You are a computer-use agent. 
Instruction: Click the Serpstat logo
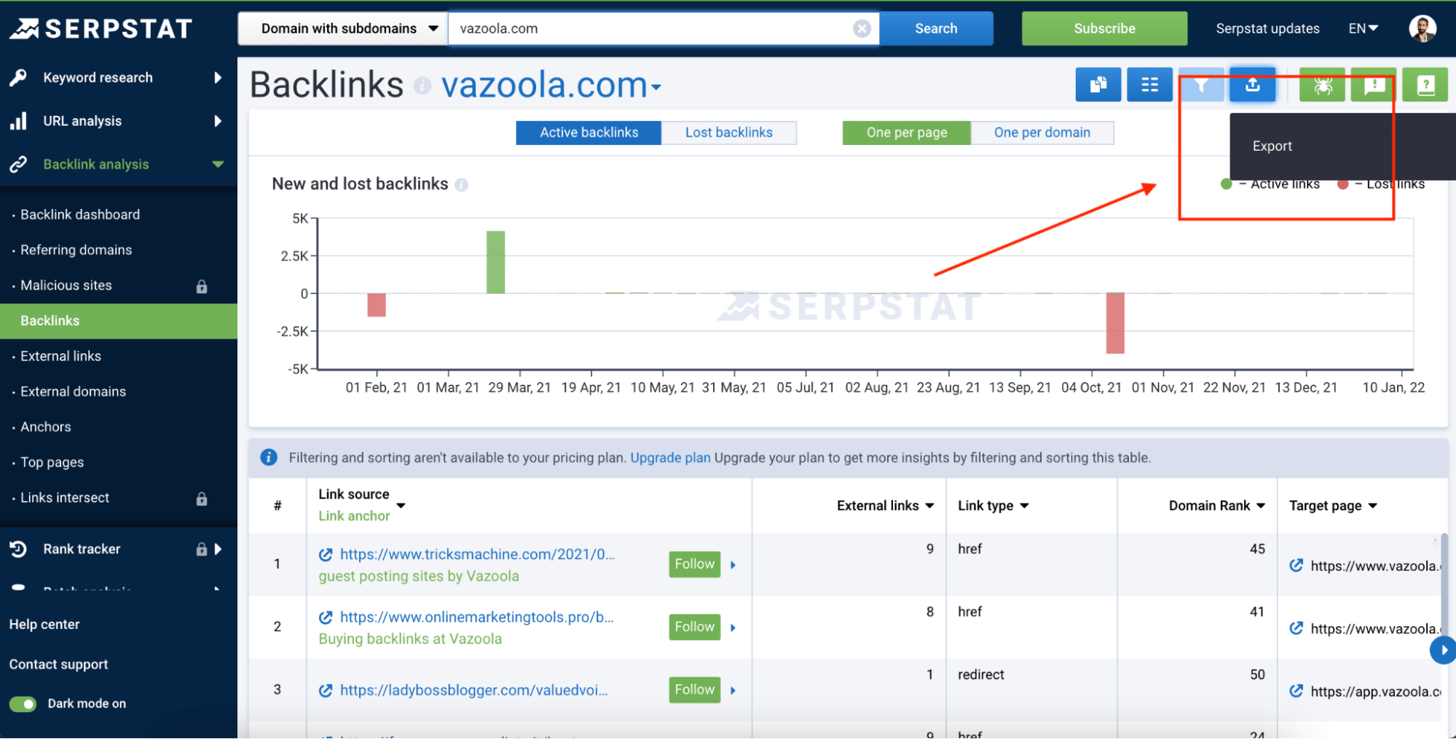pos(101,28)
